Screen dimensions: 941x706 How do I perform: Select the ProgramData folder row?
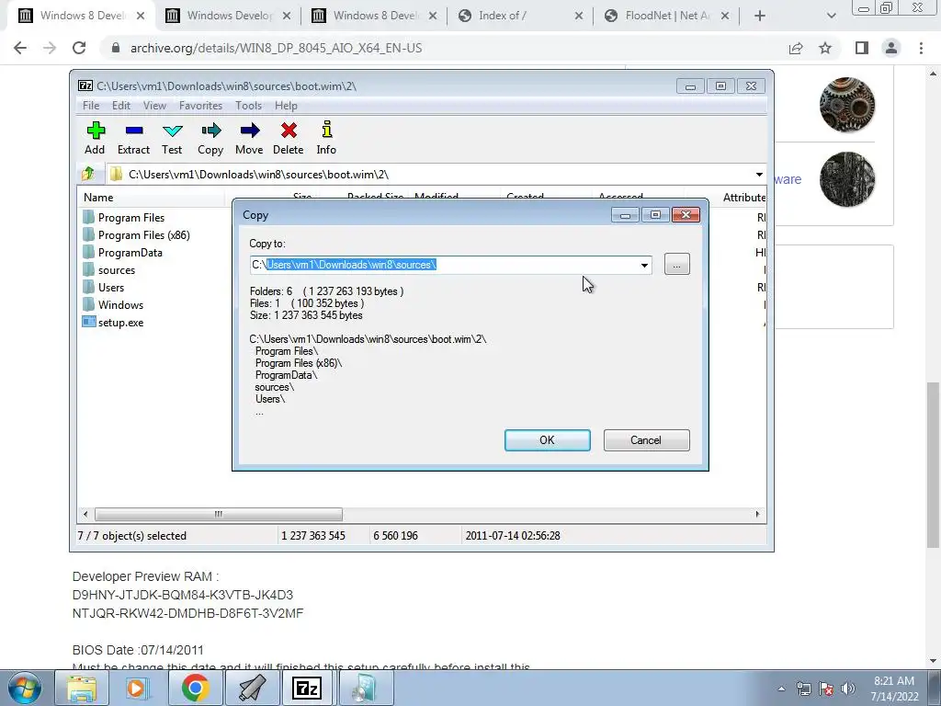point(122,252)
